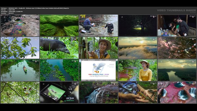The image size is (197, 111).
Task: Click the File Name line in header
Action: tap(35, 8)
